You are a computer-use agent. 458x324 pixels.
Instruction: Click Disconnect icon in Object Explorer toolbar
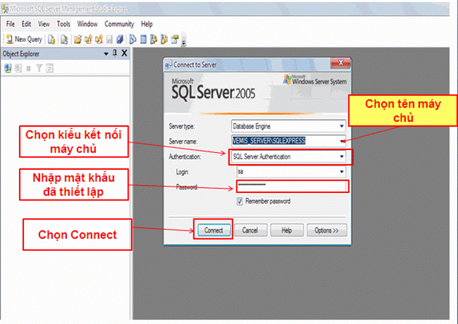(18, 68)
